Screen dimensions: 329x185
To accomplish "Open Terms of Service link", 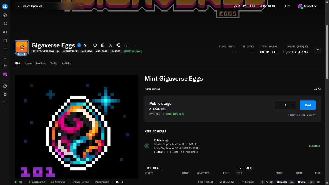I will [80, 182].
